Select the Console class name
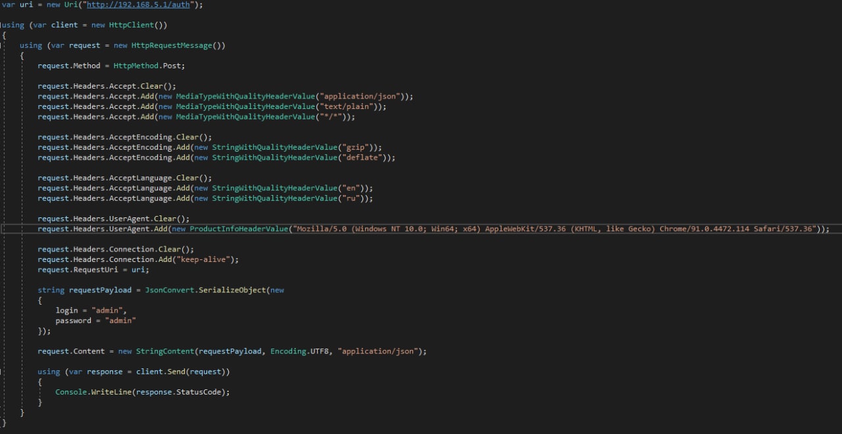The image size is (842, 434). (x=71, y=392)
